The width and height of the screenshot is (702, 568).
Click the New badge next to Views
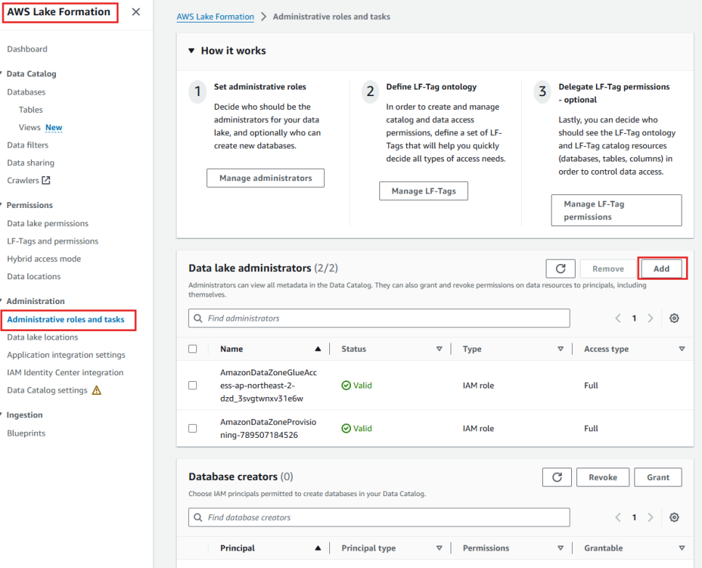pos(54,127)
